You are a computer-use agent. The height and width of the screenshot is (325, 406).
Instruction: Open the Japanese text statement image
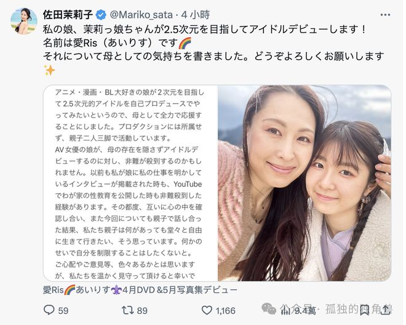(130, 183)
